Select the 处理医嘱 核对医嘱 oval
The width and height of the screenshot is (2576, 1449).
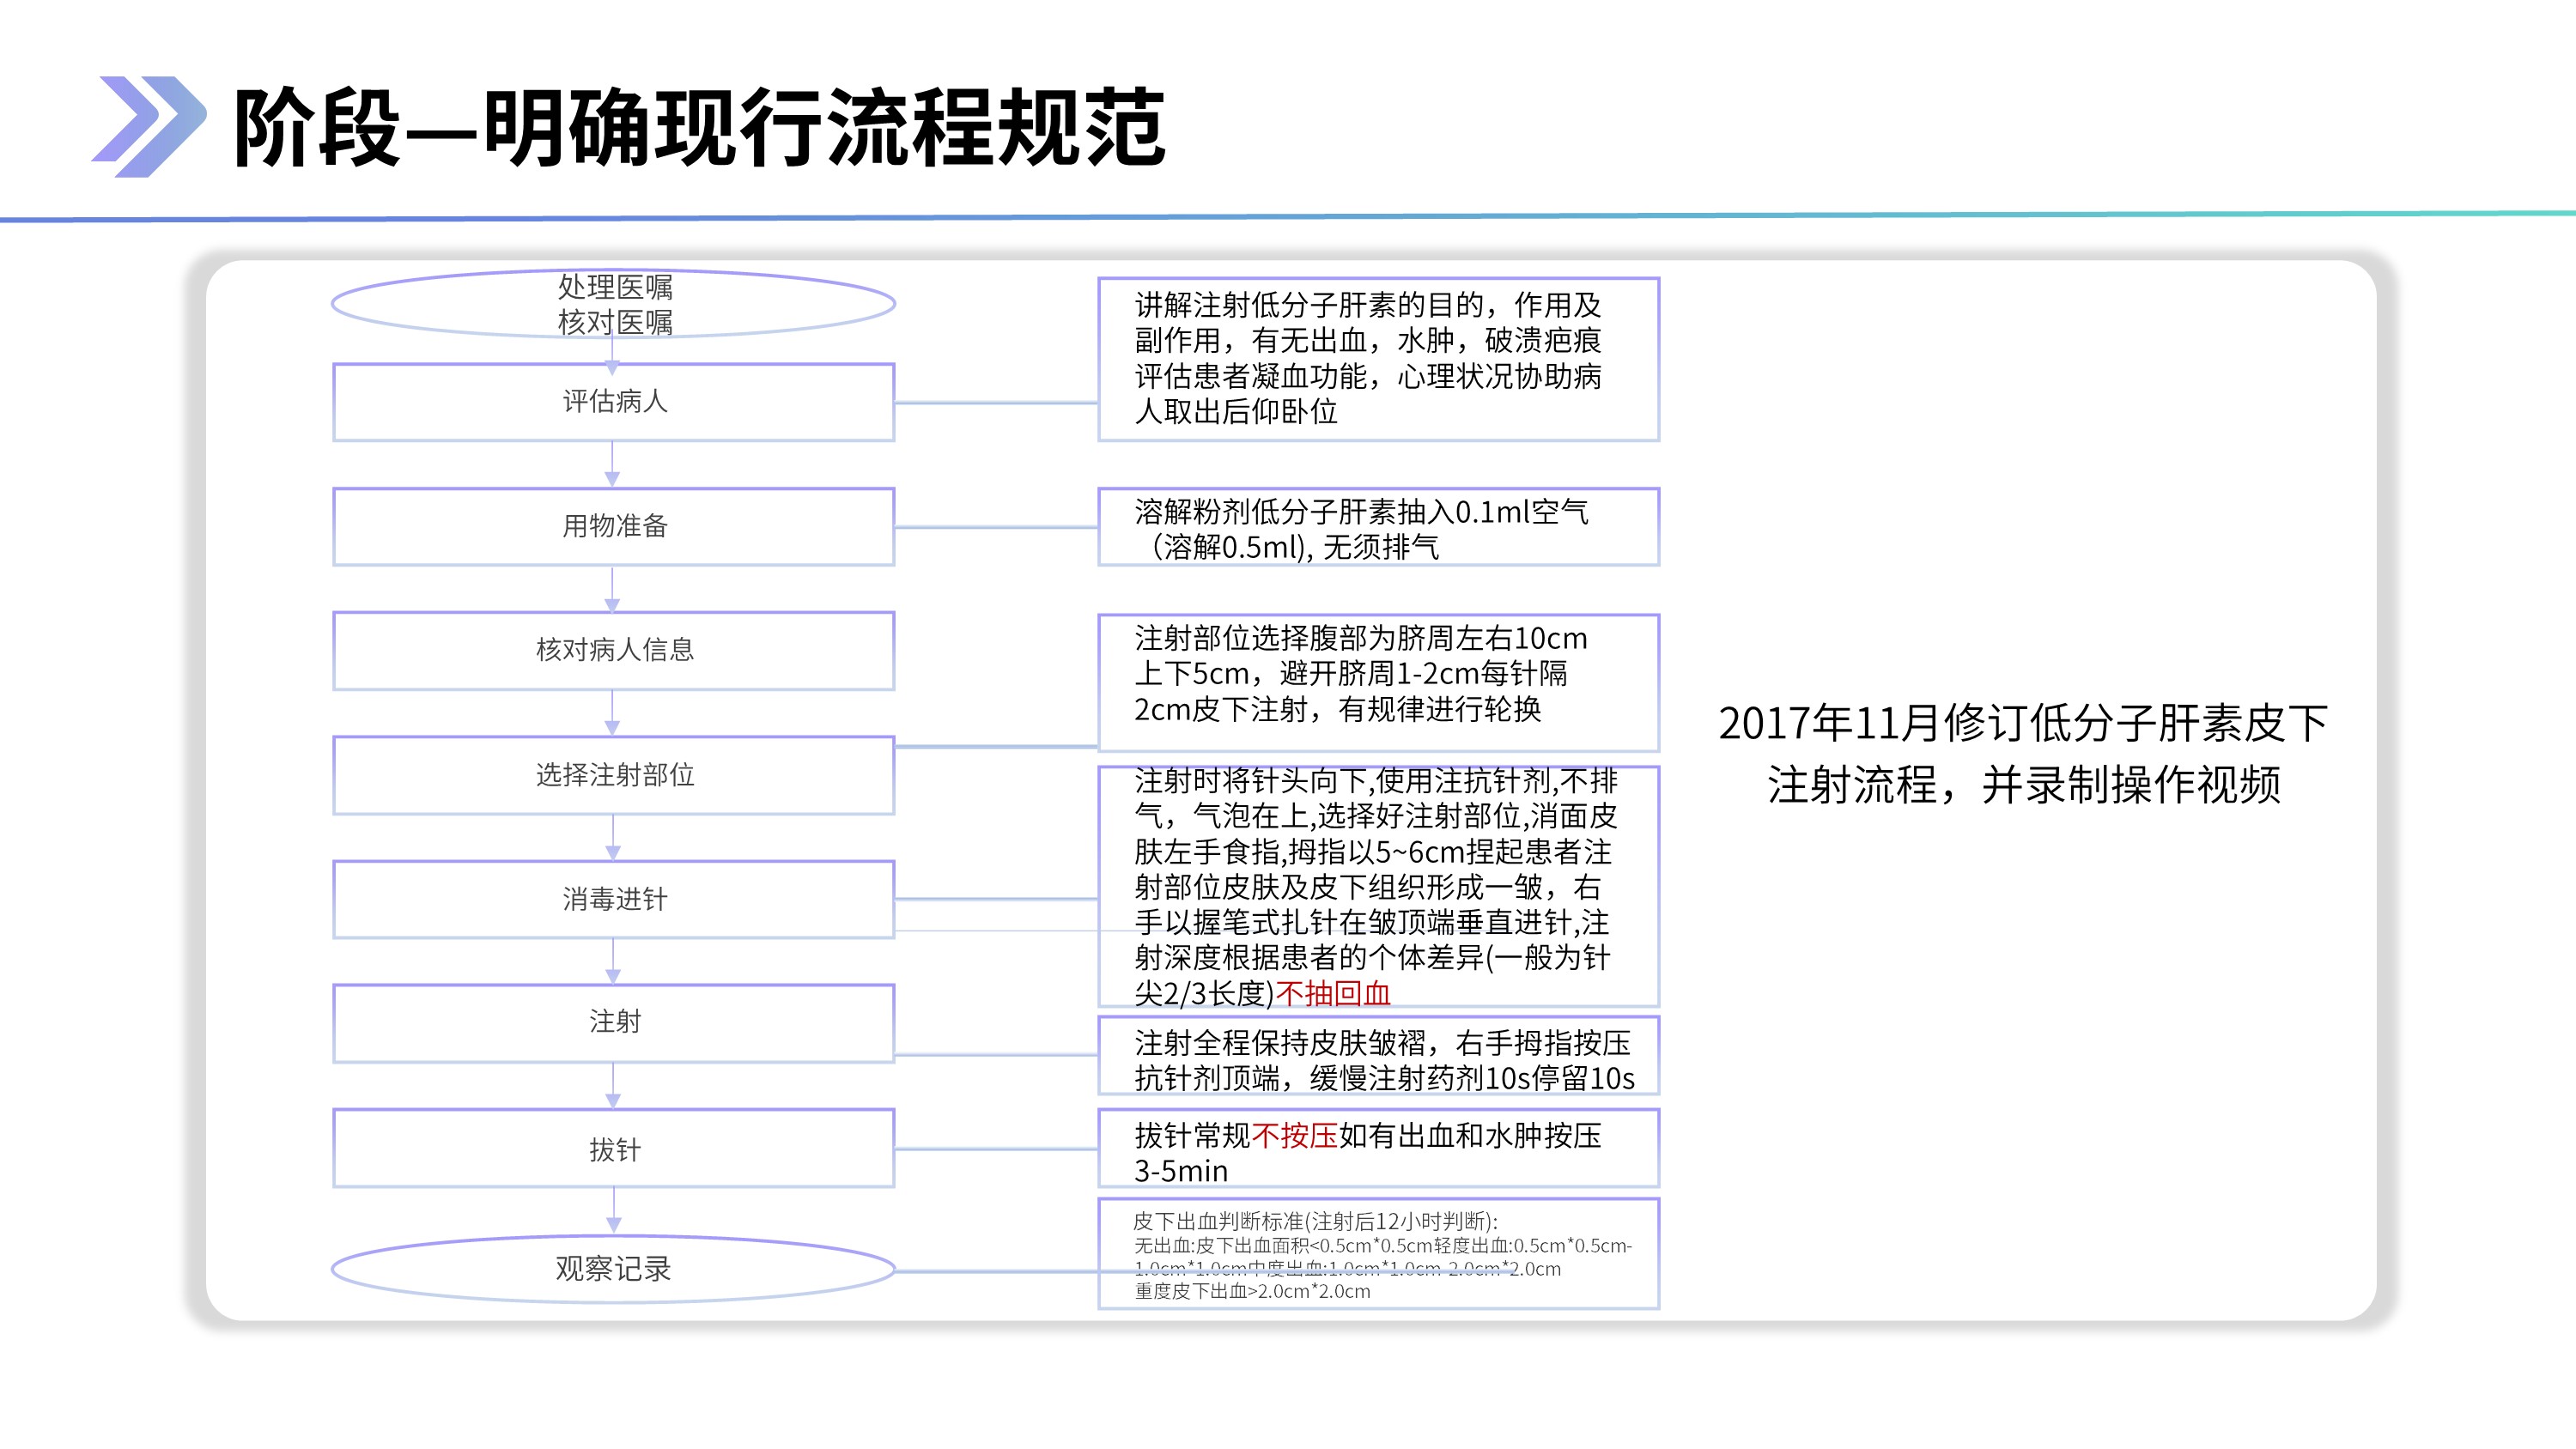(x=613, y=304)
